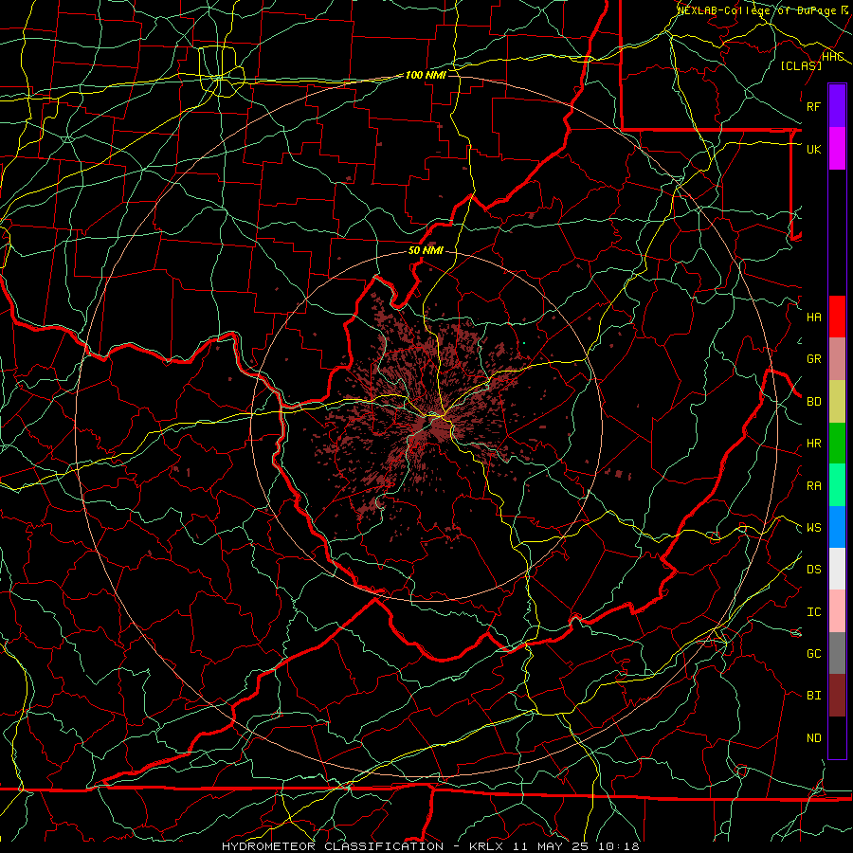853x853 pixels.
Task: Click the '50 NMI' range ring label
Action: pos(426,251)
